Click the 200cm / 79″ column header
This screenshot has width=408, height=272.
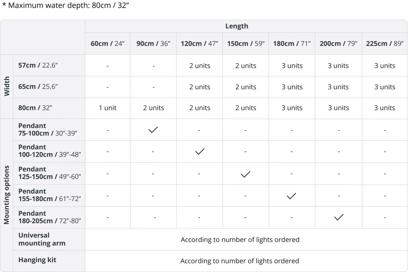coord(338,44)
